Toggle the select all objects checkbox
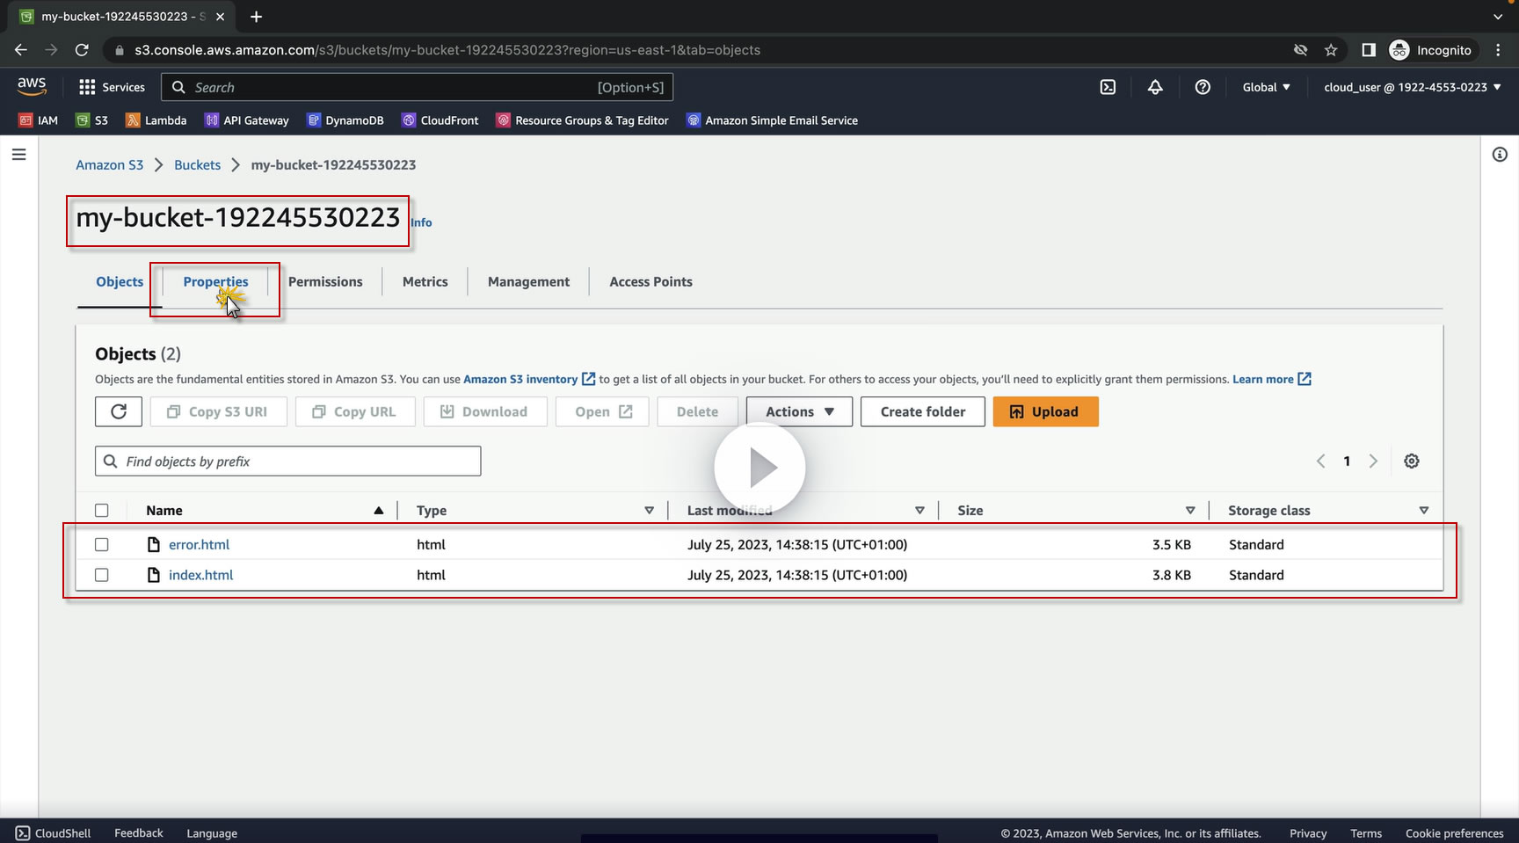 click(102, 511)
